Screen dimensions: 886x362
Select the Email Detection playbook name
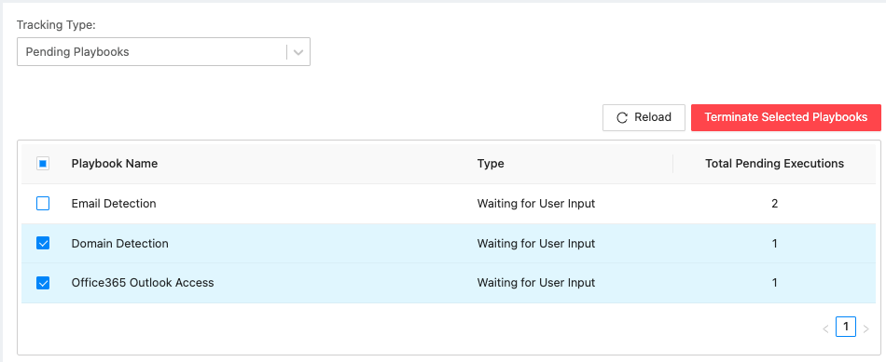click(x=114, y=204)
